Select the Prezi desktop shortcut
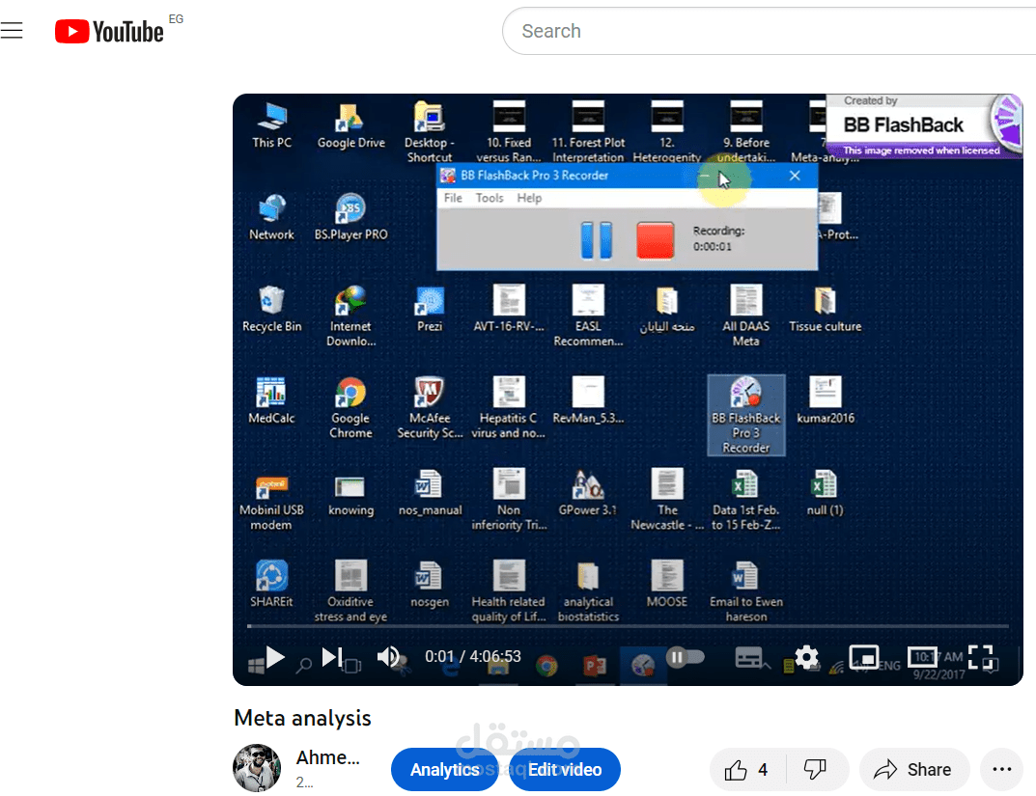This screenshot has width=1036, height=796. coord(430,309)
